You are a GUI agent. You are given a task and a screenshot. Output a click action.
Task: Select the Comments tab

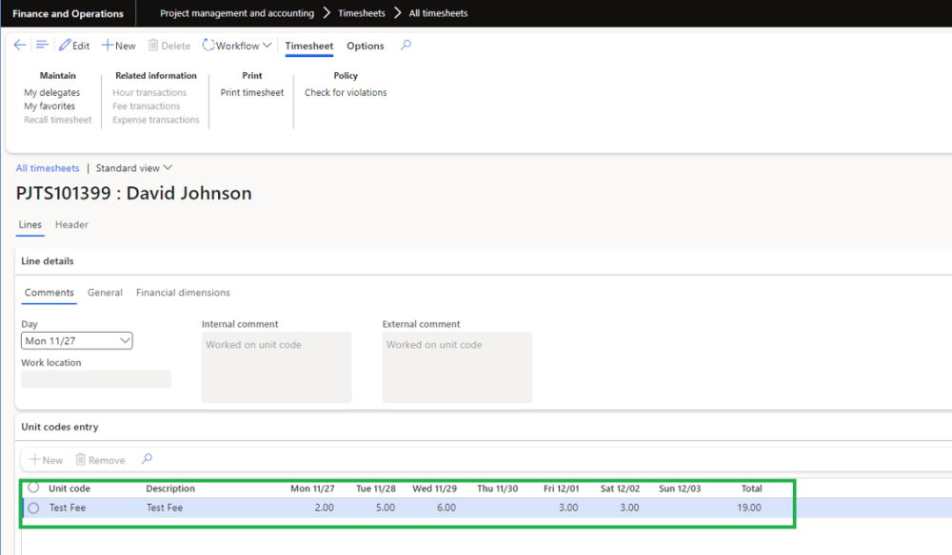pos(50,293)
